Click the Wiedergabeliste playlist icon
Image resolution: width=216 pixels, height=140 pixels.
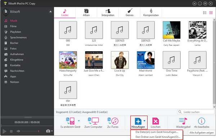coord(183,121)
